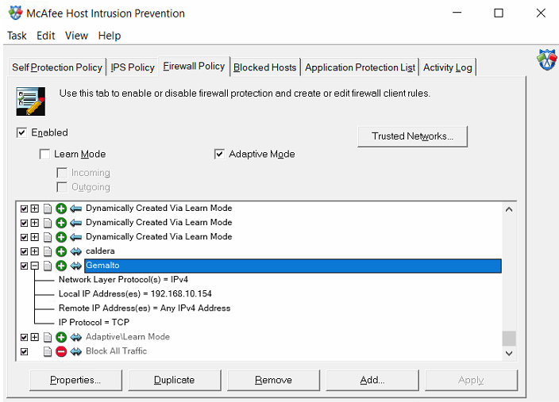Screen dimensions: 559x402
Task: Click the green allow icon on caldera rule
Action: point(61,251)
